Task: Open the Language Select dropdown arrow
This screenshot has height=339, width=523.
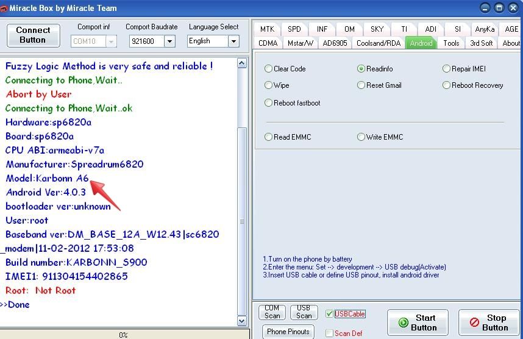Action: 233,41
